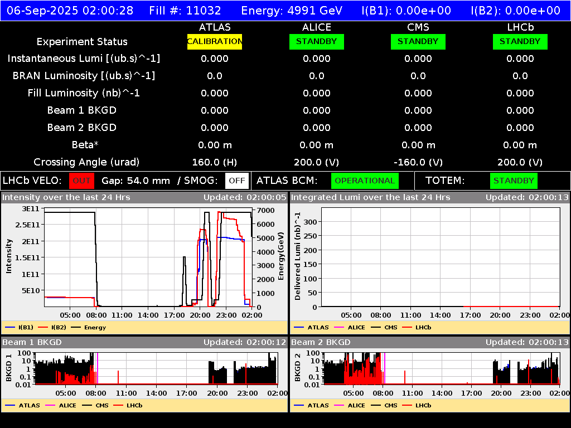Click the Beam 2 BKGD chart title bar
571x428 pixels.
(x=430, y=342)
